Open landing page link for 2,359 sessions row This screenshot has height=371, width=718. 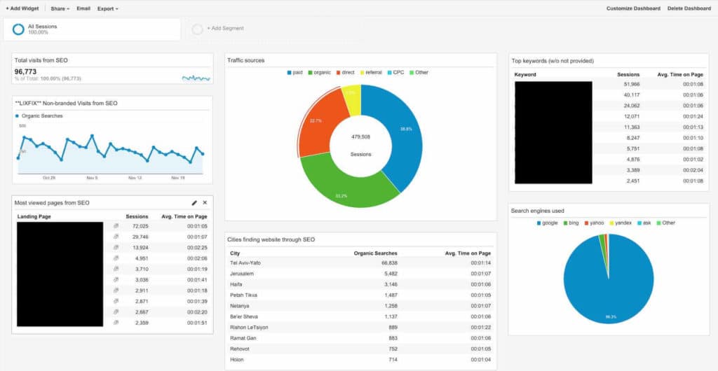[116, 323]
